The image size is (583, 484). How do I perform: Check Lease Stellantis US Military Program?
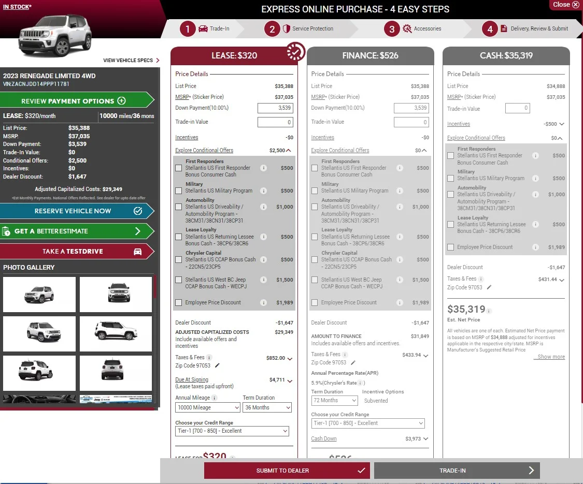pyautogui.click(x=178, y=190)
